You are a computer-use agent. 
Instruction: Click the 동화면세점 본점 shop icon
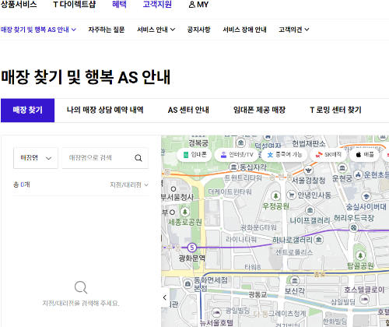pos(187,283)
